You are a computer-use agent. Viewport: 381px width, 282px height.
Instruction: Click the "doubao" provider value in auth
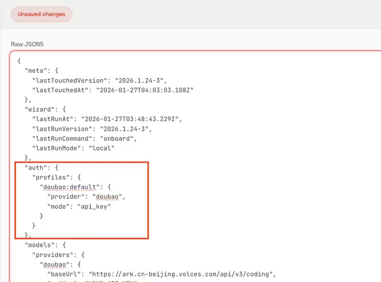pyautogui.click(x=108, y=196)
